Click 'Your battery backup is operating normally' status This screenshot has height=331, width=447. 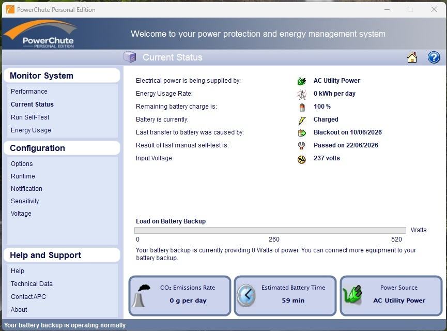[x=65, y=325]
